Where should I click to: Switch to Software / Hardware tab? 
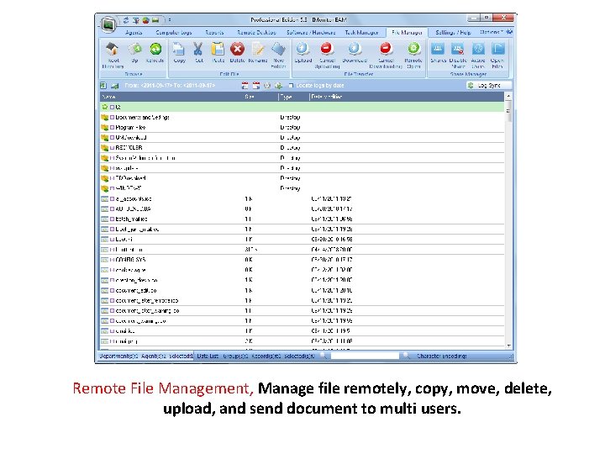point(311,33)
